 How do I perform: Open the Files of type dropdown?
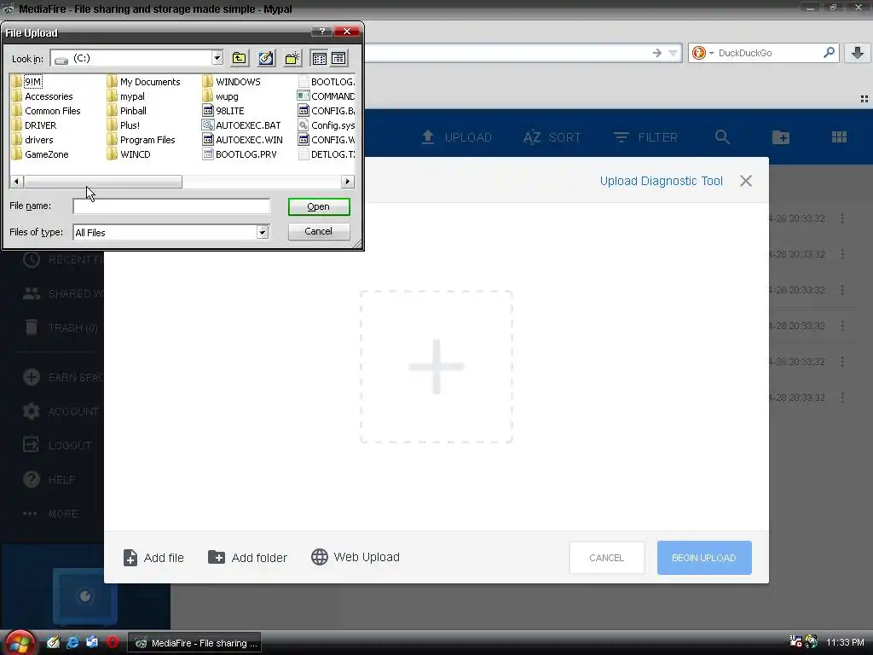pos(263,232)
